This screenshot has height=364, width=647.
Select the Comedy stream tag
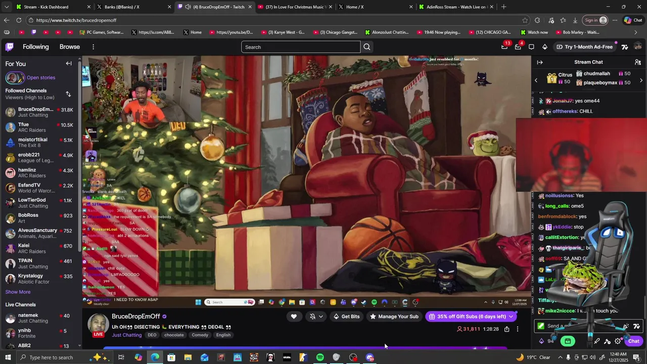coord(200,335)
